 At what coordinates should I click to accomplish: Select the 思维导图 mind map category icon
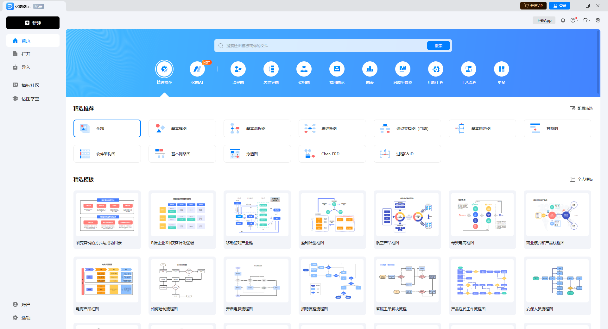pos(271,69)
